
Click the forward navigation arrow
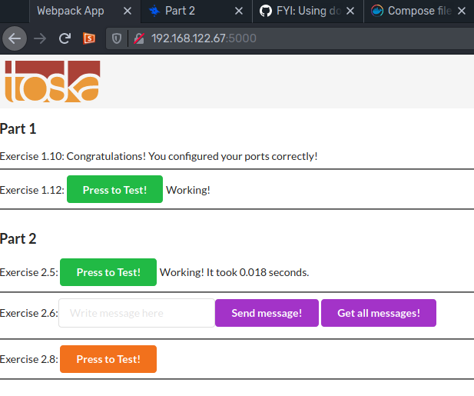point(41,38)
